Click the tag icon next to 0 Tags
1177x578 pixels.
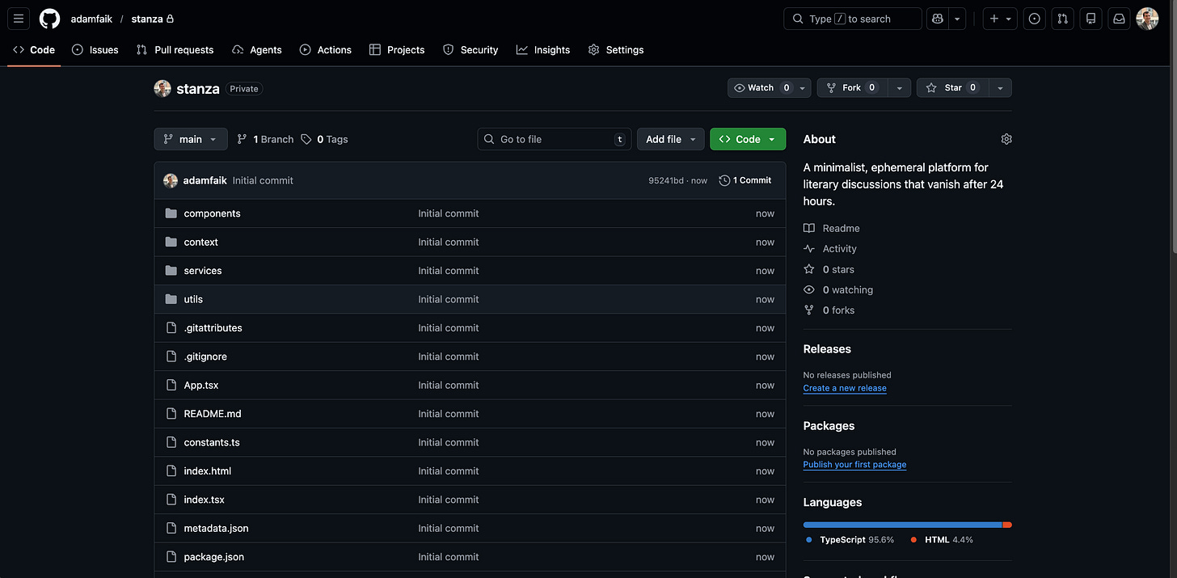point(306,138)
